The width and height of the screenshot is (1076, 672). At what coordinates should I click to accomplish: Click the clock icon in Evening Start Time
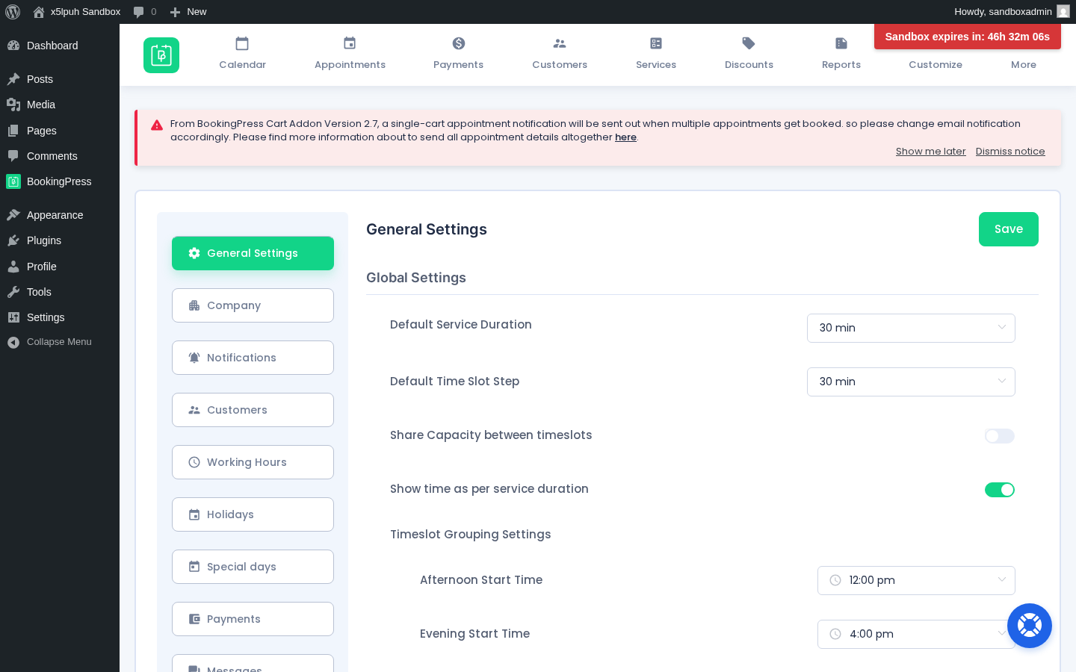pyautogui.click(x=835, y=634)
